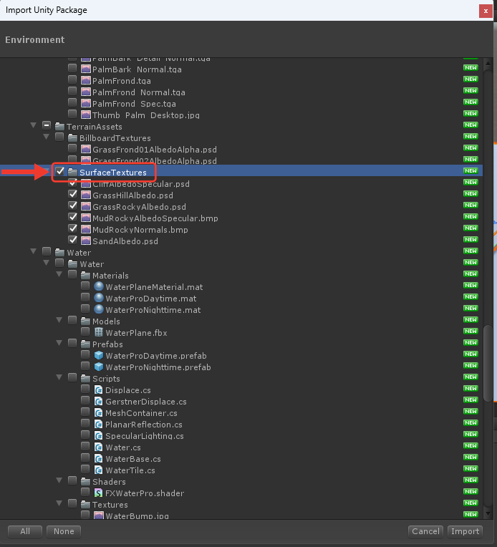Select the WaterBase.cs row
Image resolution: width=497 pixels, height=547 pixels.
tap(241, 459)
